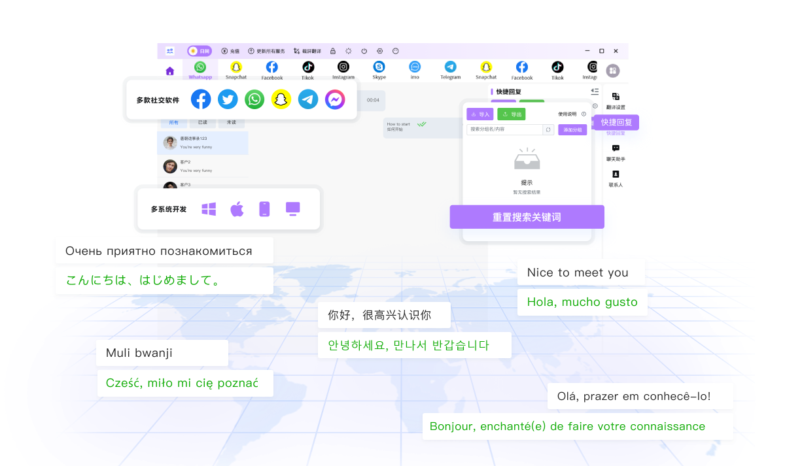This screenshot has width=785, height=466.
Task: Click Snapchat ghost icon in the 多款社交软件 card
Action: 281,99
